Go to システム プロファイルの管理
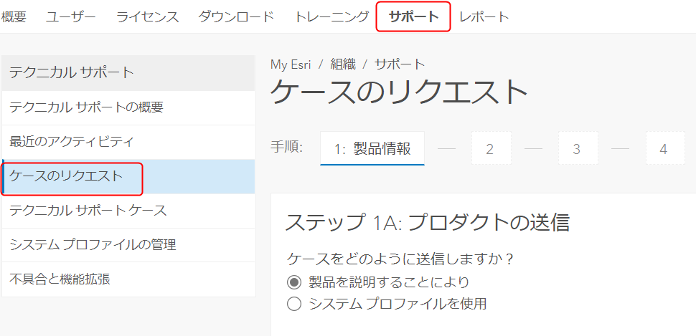 (128, 245)
